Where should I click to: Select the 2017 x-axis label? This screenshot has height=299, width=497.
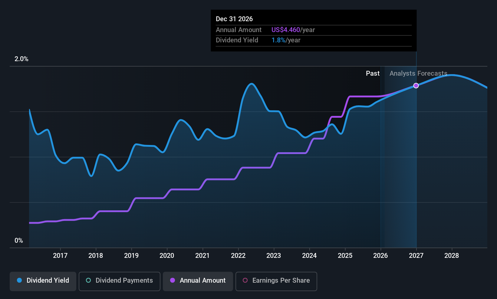click(60, 255)
